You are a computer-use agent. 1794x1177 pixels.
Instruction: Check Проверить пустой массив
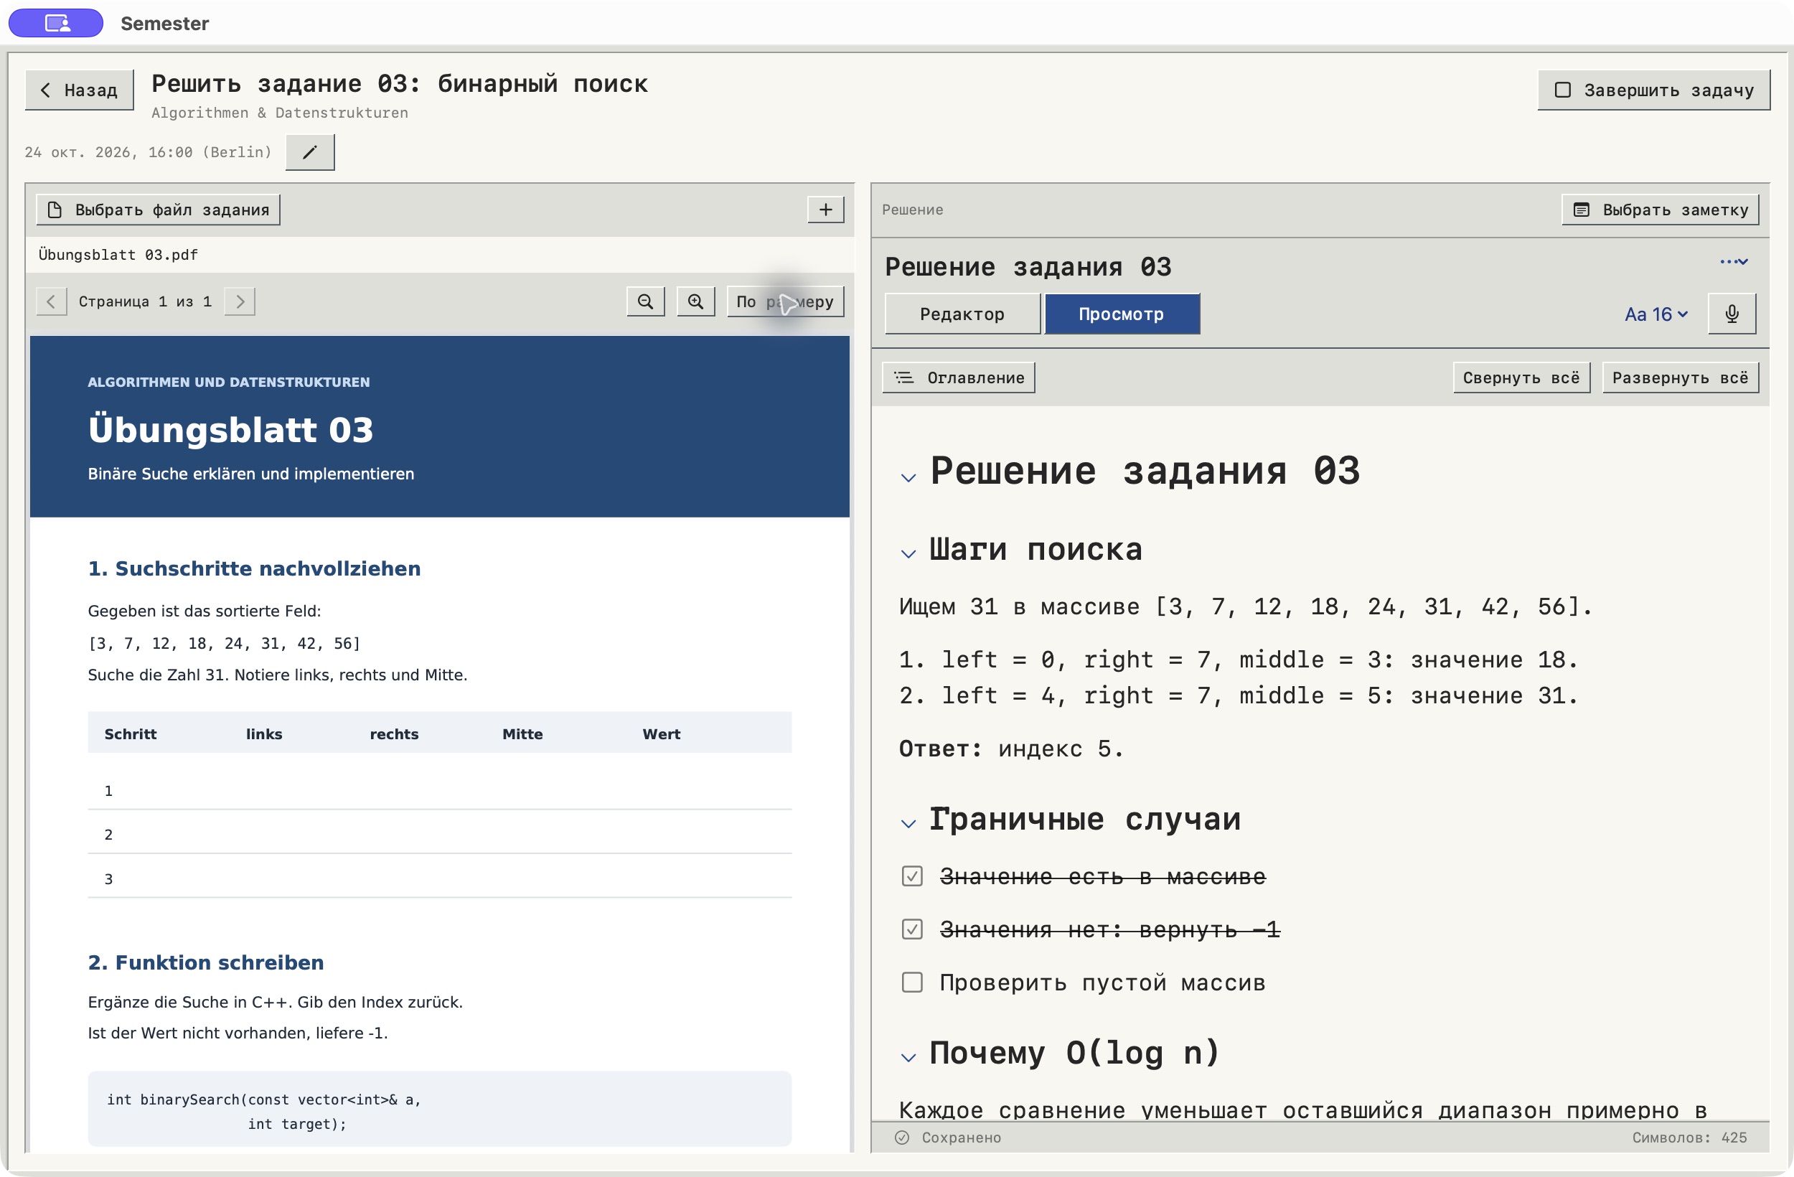(912, 983)
